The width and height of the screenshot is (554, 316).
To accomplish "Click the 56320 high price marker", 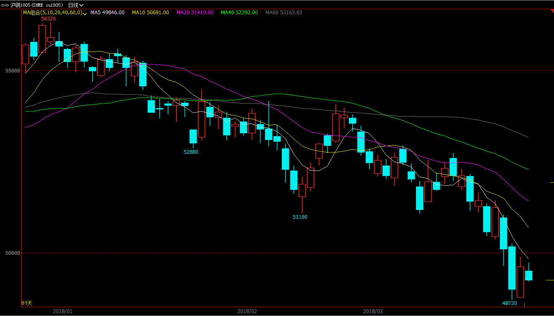I will (x=48, y=19).
